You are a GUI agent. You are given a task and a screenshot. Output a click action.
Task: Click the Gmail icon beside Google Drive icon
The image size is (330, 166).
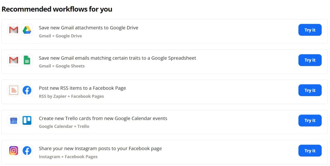(13, 30)
